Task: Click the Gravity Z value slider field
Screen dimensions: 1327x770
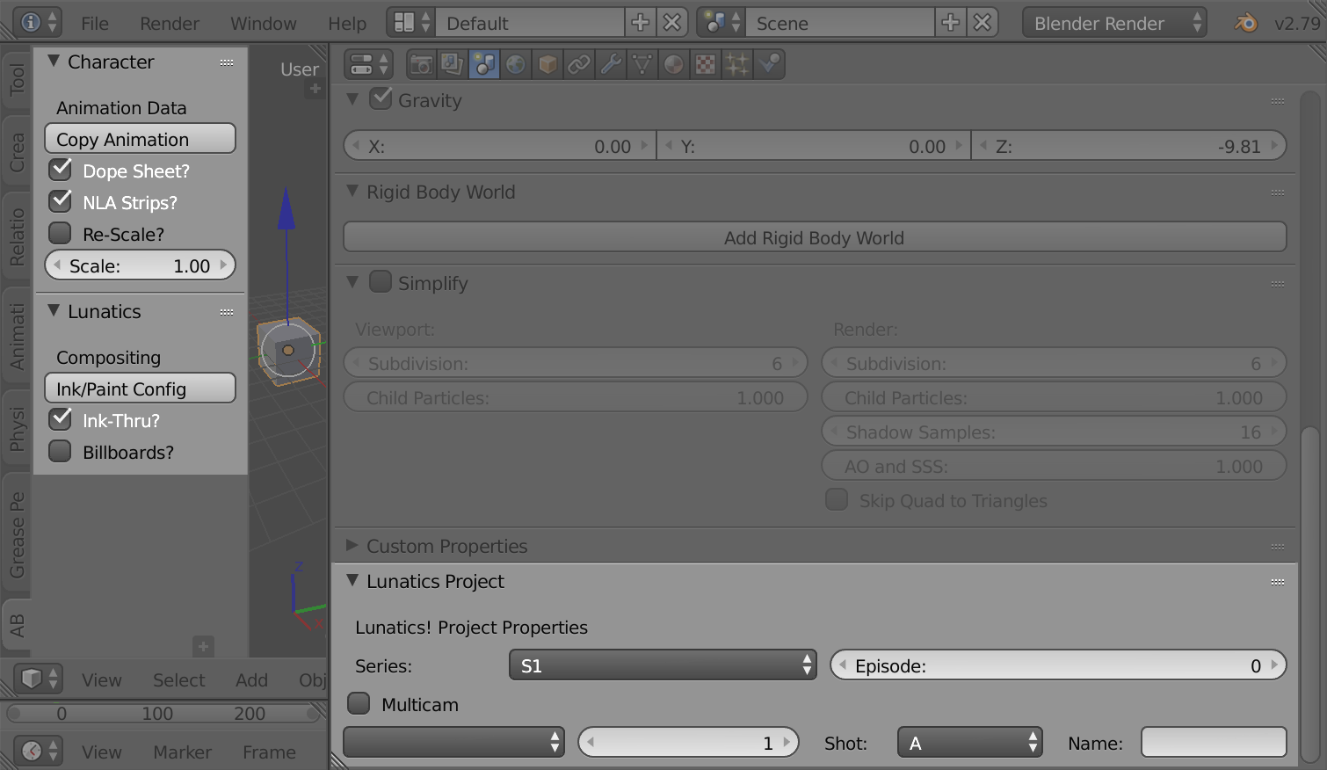Action: [1130, 146]
